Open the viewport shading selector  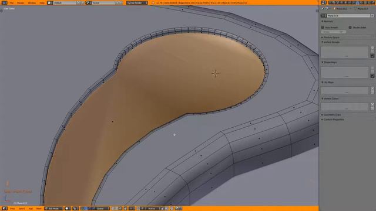68,209
